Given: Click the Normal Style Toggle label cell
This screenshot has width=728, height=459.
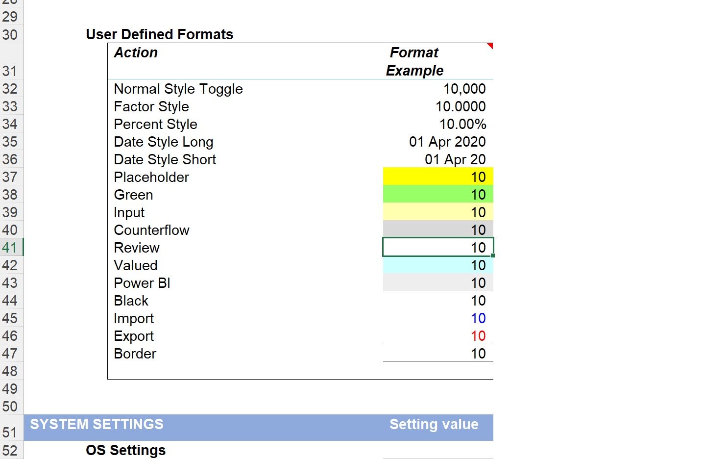Looking at the screenshot, I should (x=178, y=89).
